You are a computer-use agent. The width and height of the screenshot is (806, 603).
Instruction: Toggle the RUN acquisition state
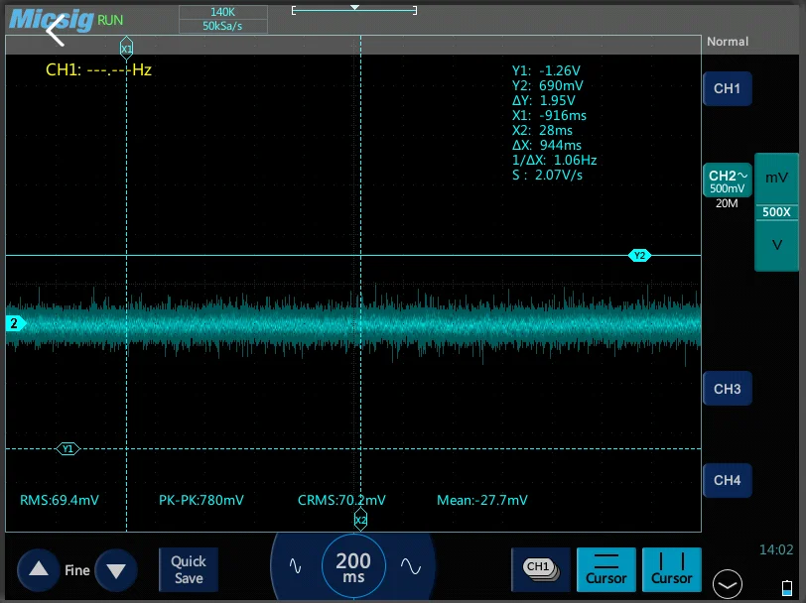tap(111, 20)
